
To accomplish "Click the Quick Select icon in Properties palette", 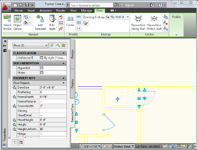I will tap(64, 46).
